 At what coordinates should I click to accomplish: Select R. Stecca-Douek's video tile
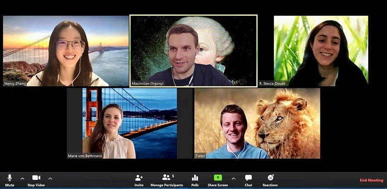(321, 50)
